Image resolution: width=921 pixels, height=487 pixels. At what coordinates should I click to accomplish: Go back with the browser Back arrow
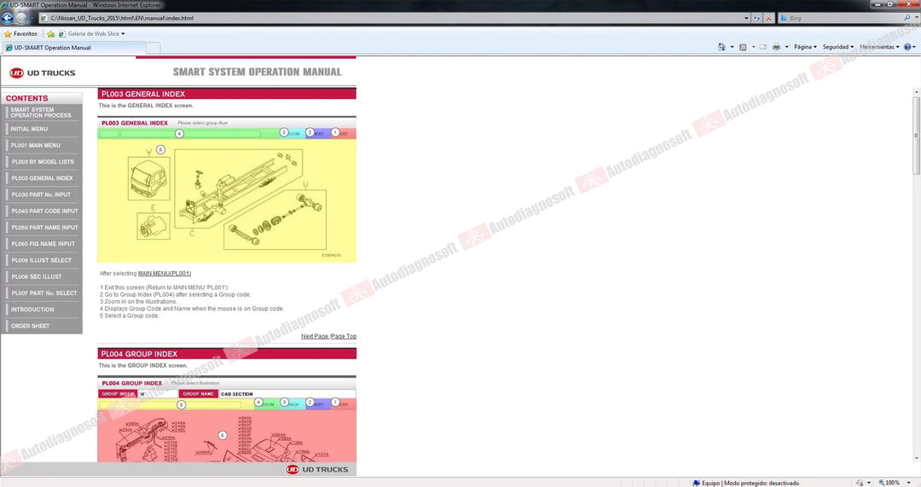[8, 18]
